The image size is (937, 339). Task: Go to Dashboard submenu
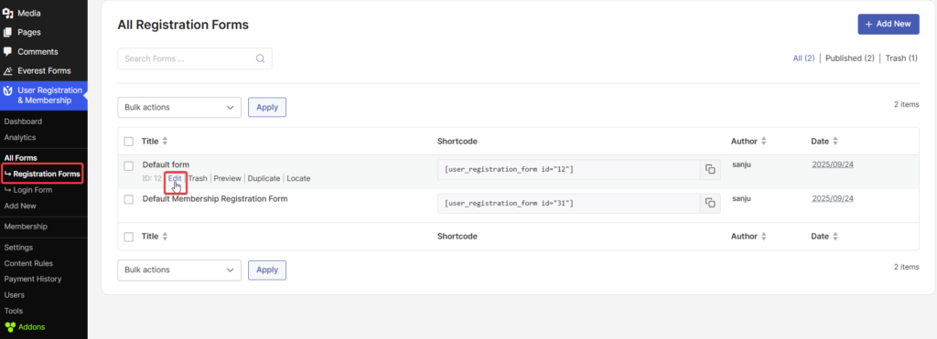pyautogui.click(x=23, y=122)
